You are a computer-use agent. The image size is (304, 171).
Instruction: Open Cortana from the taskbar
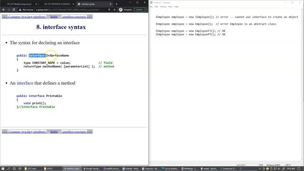pyautogui.click(x=14, y=169)
